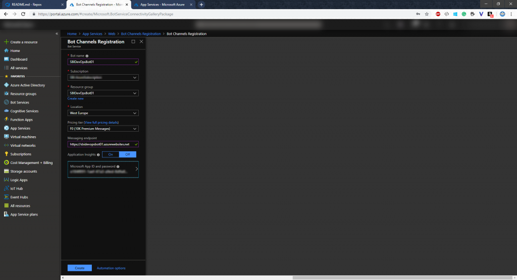Turn Application Insights Off
The height and width of the screenshot is (280, 517).
tap(128, 154)
